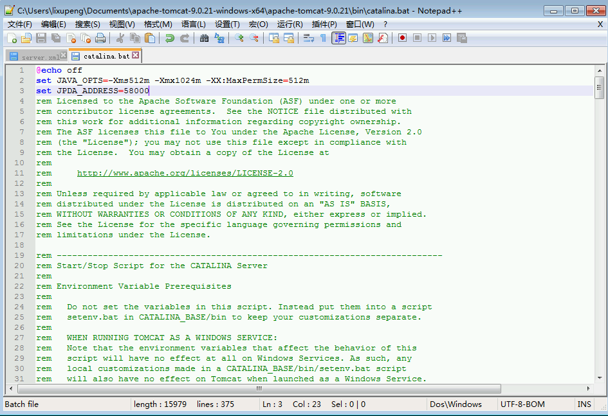The image size is (608, 416).
Task: Click the vertical scrollbar thumb
Action: (600, 87)
